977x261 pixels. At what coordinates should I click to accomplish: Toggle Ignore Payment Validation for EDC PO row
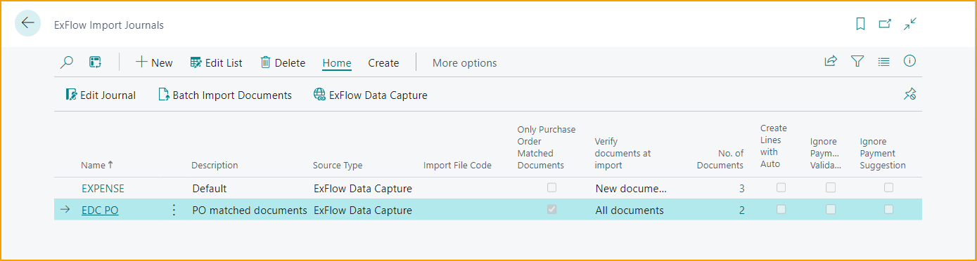tap(831, 209)
